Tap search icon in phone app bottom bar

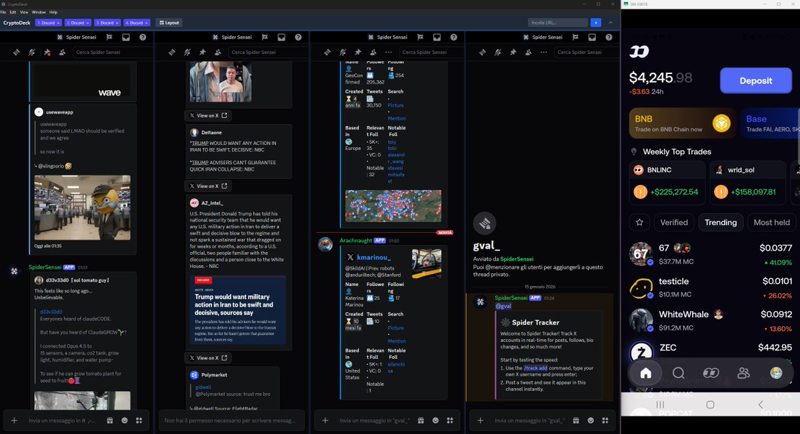(678, 373)
